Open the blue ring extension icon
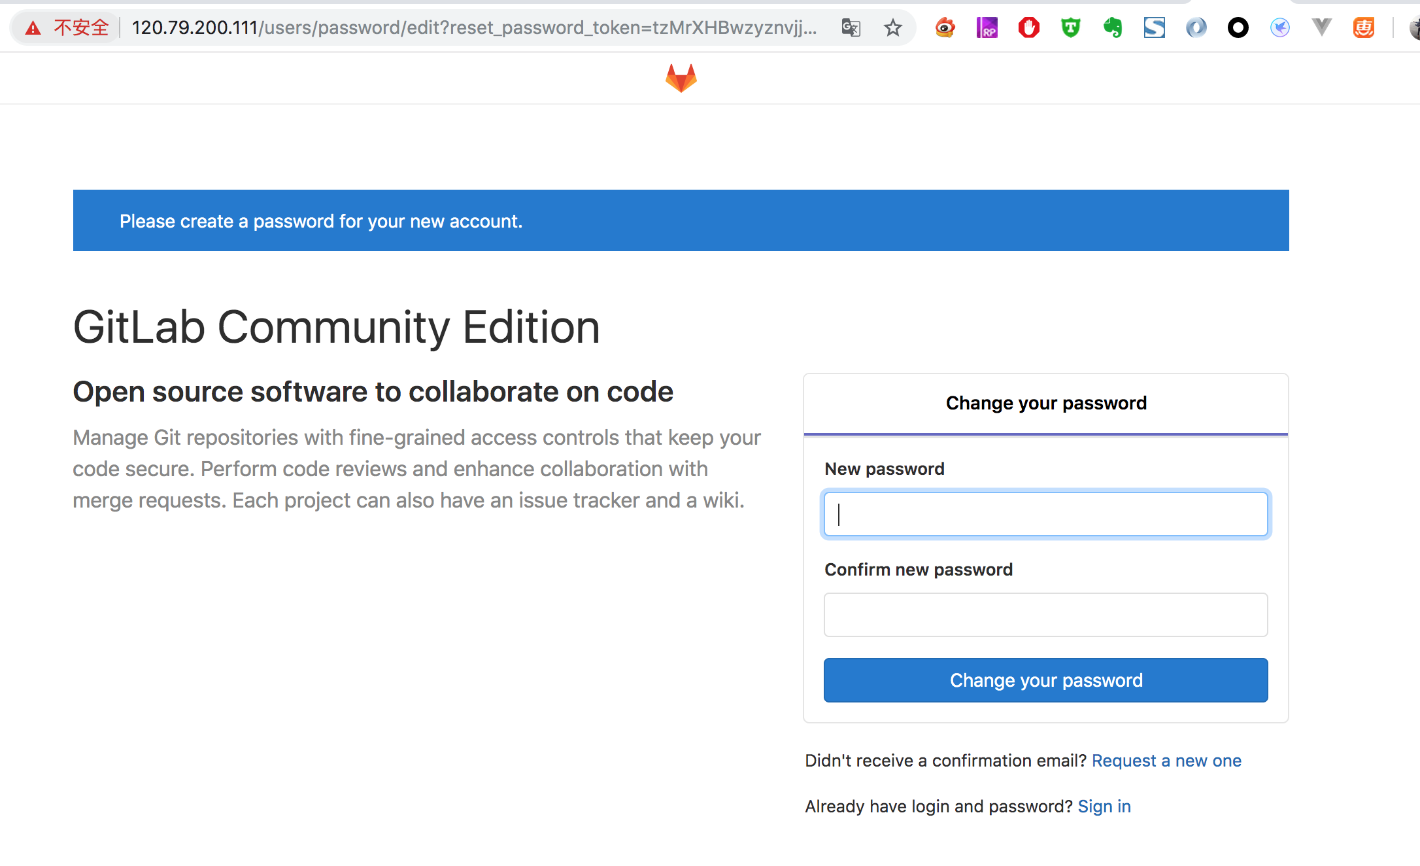This screenshot has width=1420, height=866. pos(1196,27)
